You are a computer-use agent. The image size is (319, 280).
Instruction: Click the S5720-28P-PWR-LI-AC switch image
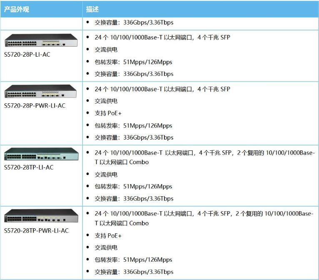pos(40,91)
